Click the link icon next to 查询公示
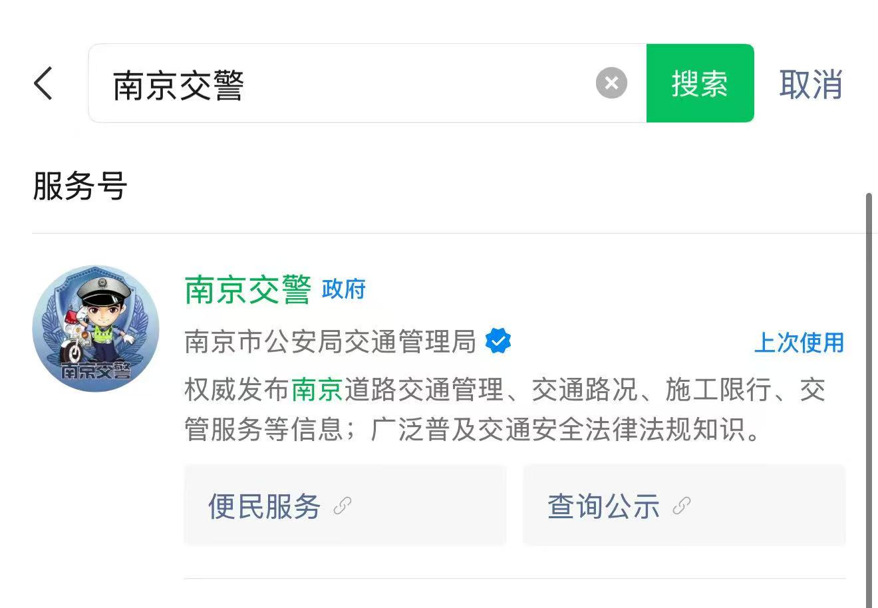 (681, 506)
